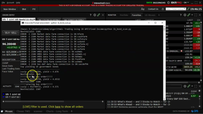Click the New Window button

(x=10, y=9)
